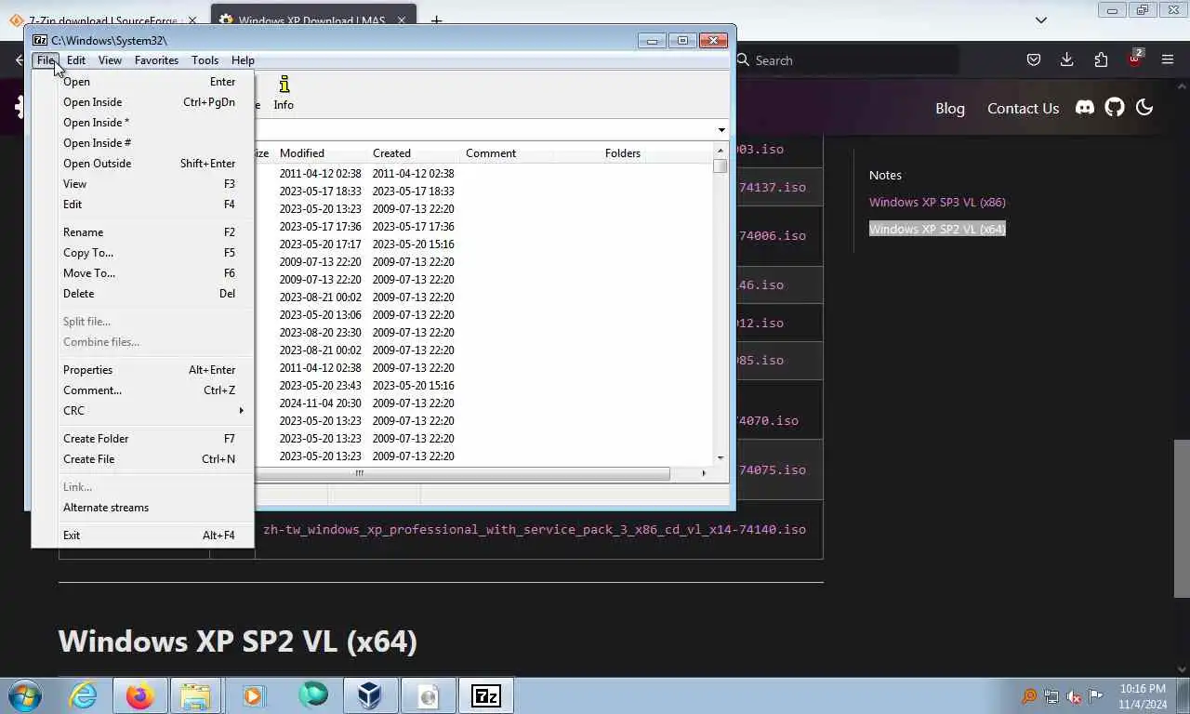Image resolution: width=1190 pixels, height=714 pixels.
Task: Click the uBlock Origin extension icon
Action: 1134,59
